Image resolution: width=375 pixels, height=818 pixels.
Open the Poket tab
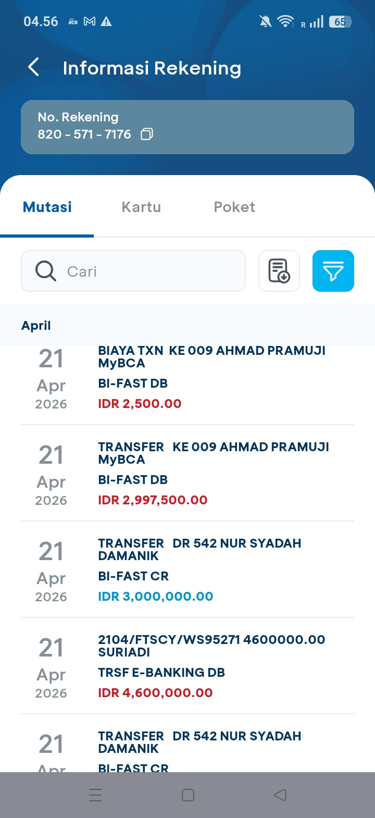pos(234,207)
